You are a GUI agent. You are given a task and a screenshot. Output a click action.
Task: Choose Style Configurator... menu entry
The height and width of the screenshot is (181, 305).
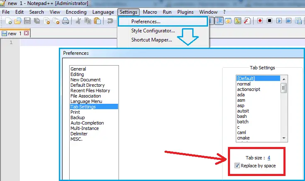153,31
